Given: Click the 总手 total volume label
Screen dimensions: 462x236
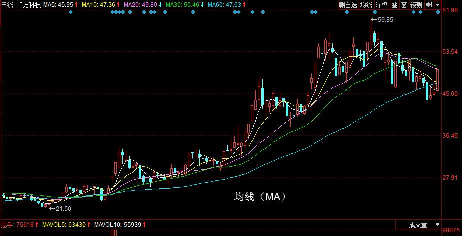Looking at the screenshot, I should click(17, 225).
